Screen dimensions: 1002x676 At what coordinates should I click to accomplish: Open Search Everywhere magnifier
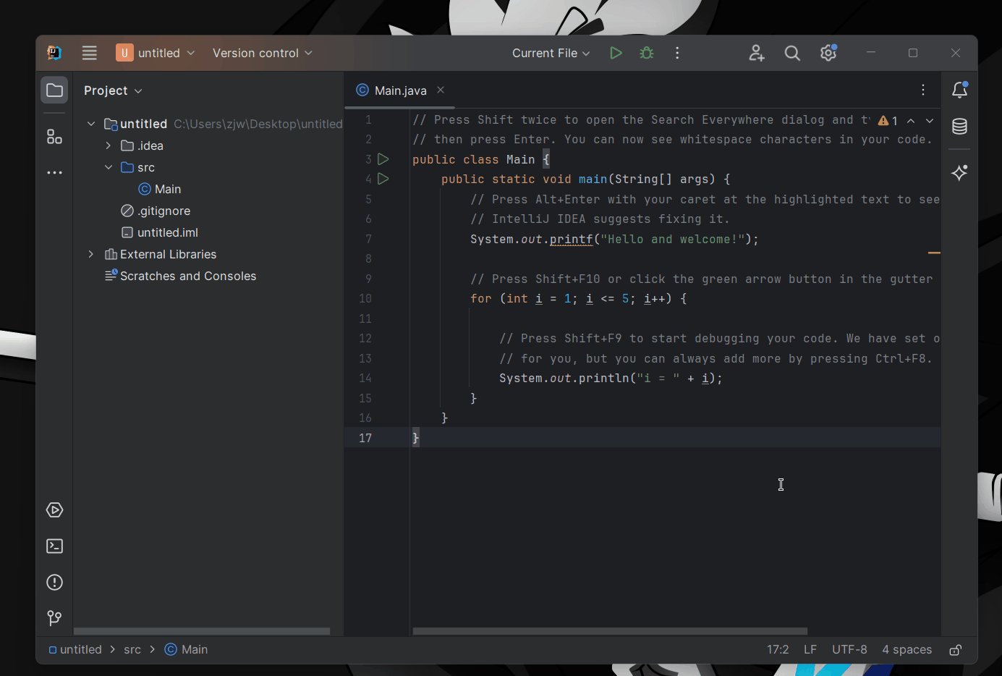click(x=792, y=53)
